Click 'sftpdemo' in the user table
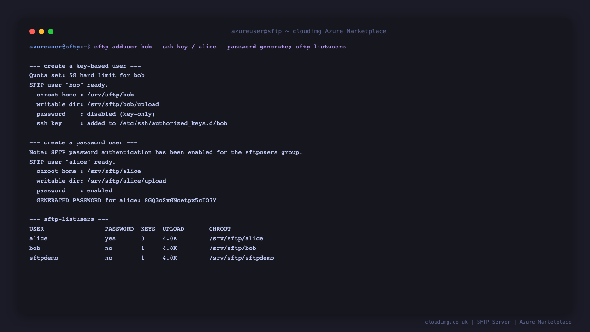The width and height of the screenshot is (590, 332). [x=44, y=258]
